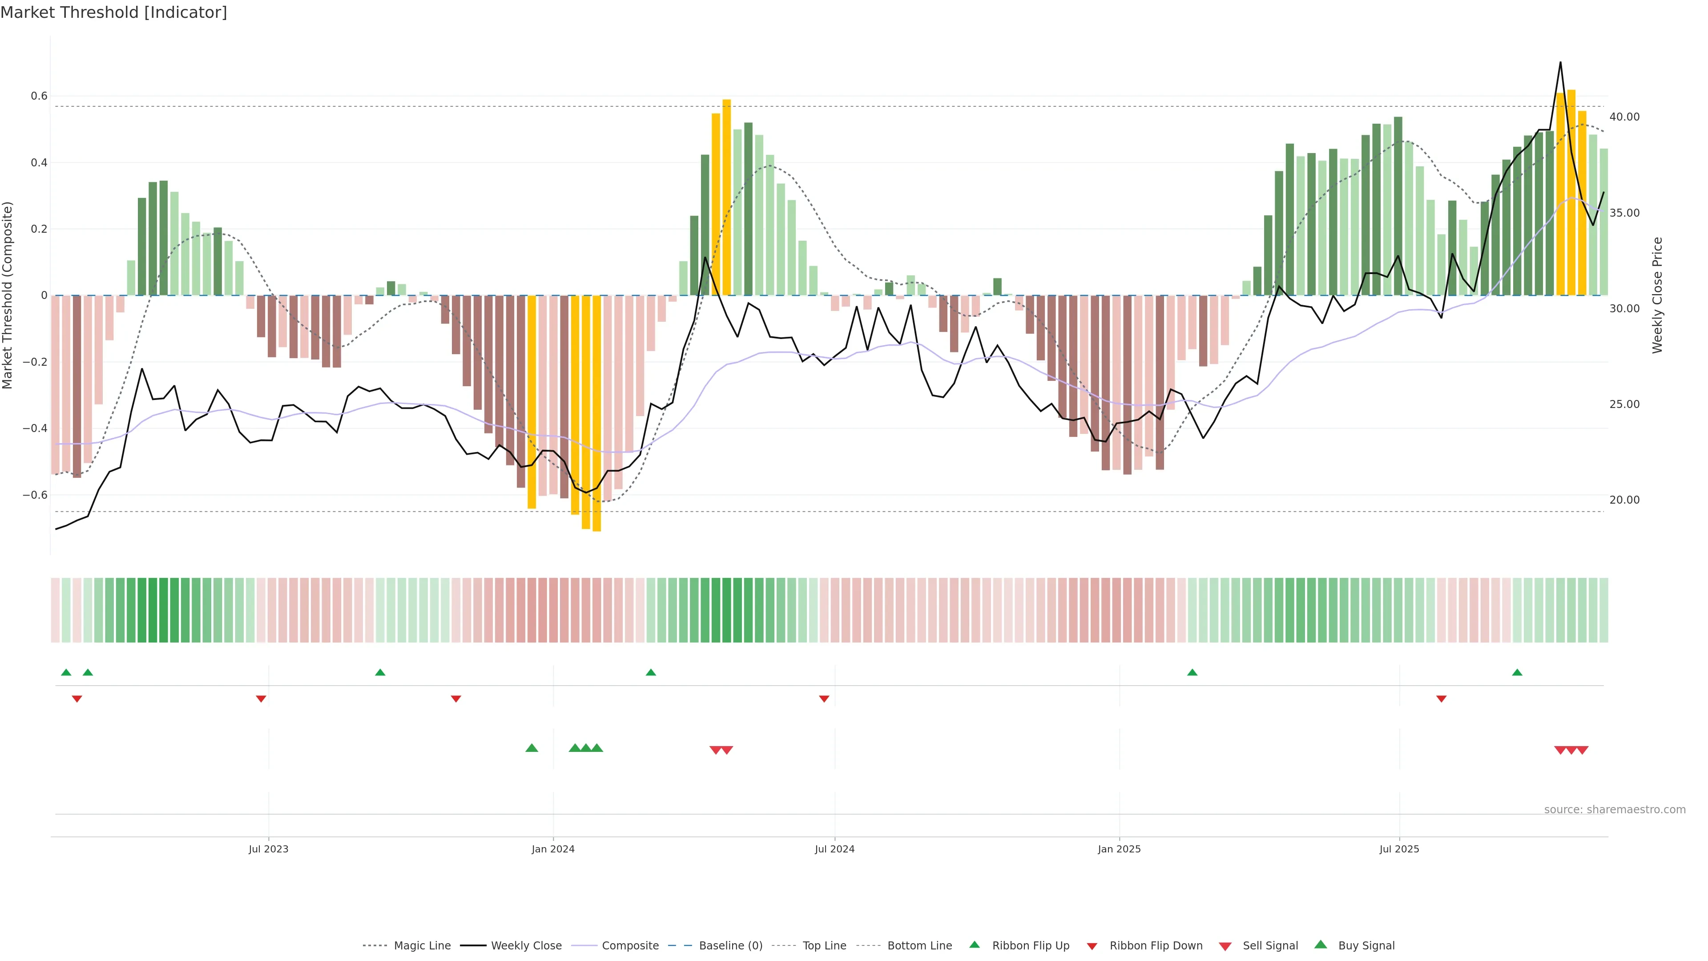Click the Ribbon Flip Up marker in March 2024
The width and height of the screenshot is (1708, 961).
(651, 673)
